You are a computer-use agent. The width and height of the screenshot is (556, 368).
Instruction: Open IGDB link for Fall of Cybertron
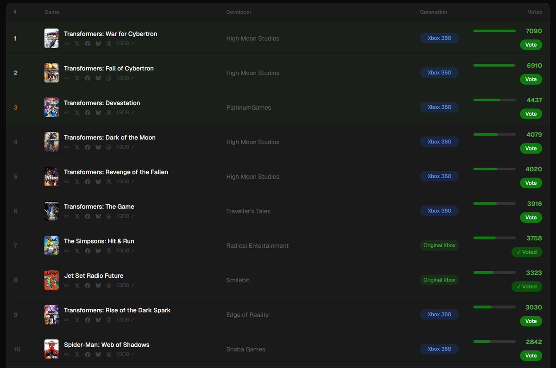tap(126, 78)
